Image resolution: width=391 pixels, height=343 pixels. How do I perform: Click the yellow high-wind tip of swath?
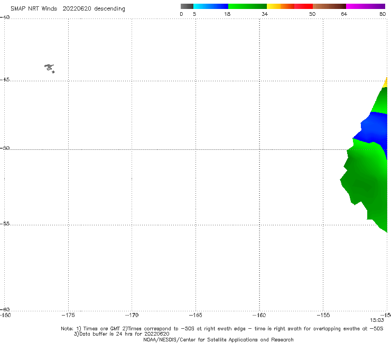(x=386, y=83)
